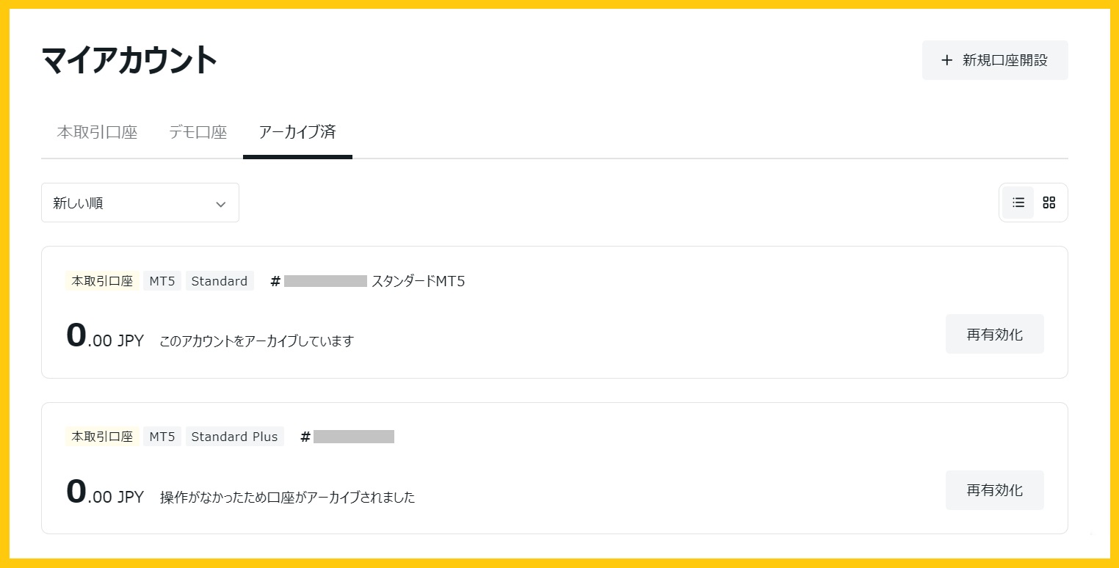Expand the sort dropdown chevron arrow
The image size is (1119, 568).
220,204
